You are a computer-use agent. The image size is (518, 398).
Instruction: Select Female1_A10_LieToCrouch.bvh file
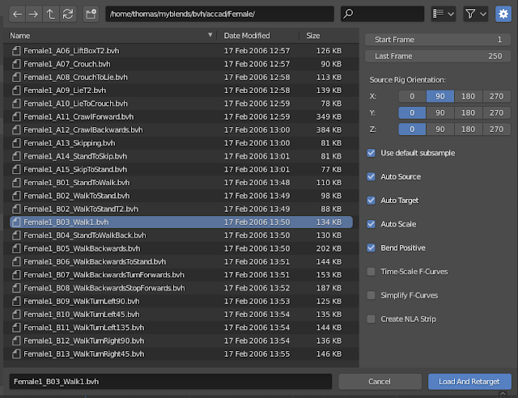[x=181, y=104]
